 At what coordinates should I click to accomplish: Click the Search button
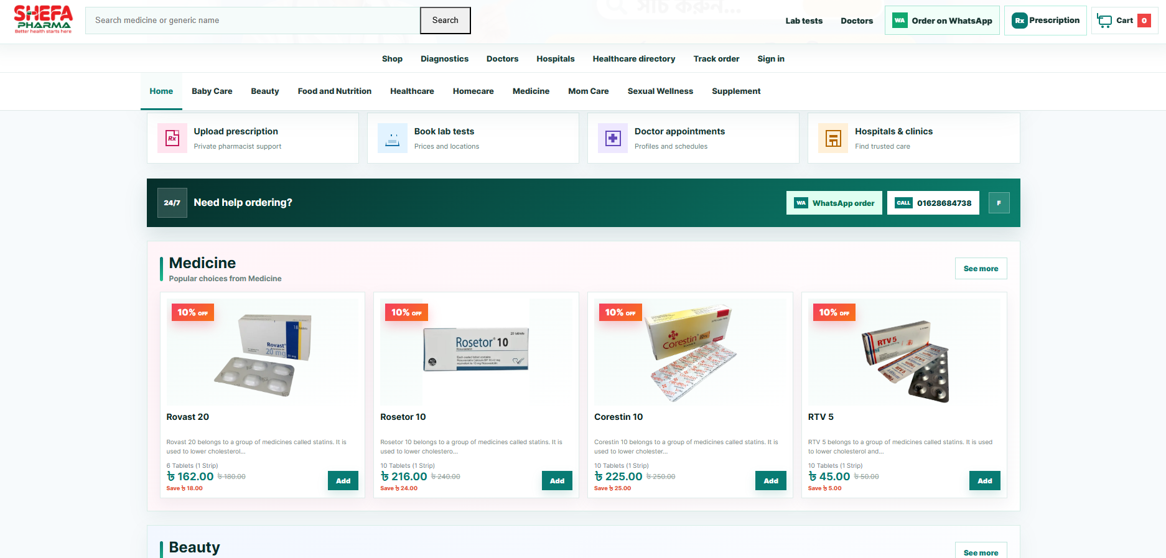coord(445,21)
